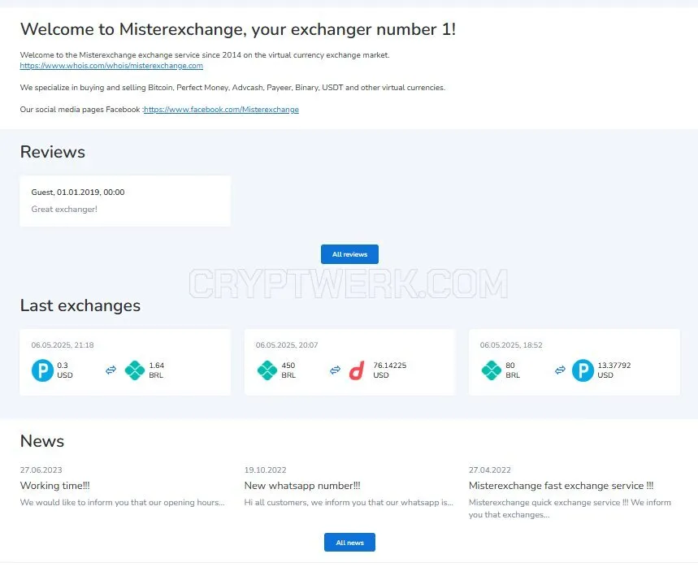This screenshot has height=567, width=698.
Task: Select the exchange card dated 06.05.2025, 20:07
Action: tap(349, 362)
